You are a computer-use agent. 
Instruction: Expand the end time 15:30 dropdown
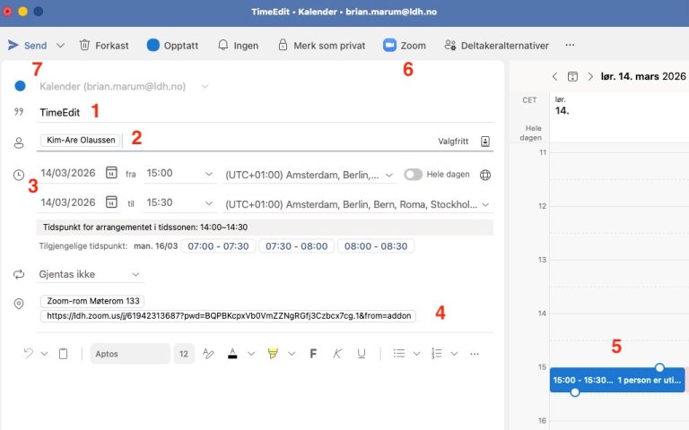coord(209,203)
